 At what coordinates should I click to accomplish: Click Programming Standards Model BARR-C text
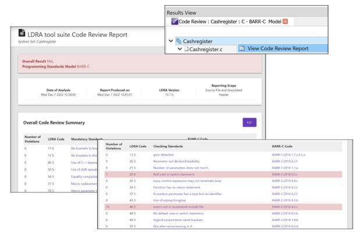click(56, 66)
